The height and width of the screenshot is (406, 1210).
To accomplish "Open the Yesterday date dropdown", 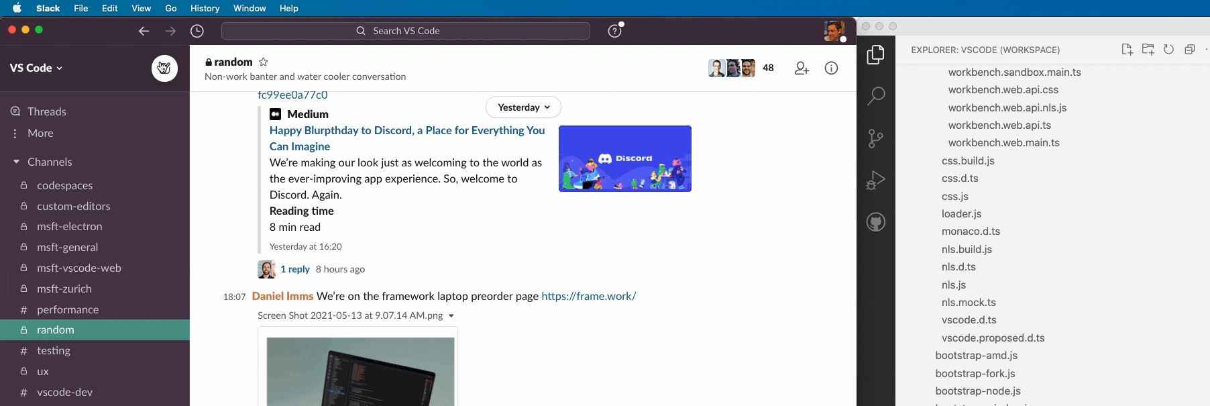I will click(x=523, y=107).
